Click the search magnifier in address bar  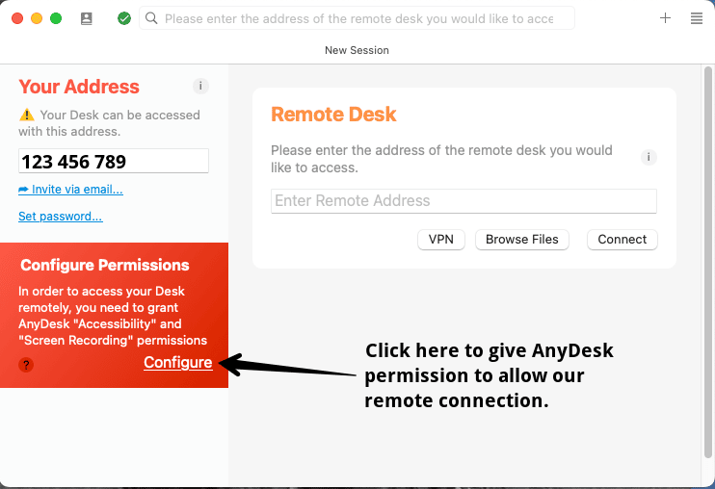coord(151,18)
